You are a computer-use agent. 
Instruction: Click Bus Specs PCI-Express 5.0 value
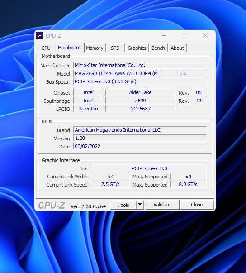tap(140, 81)
